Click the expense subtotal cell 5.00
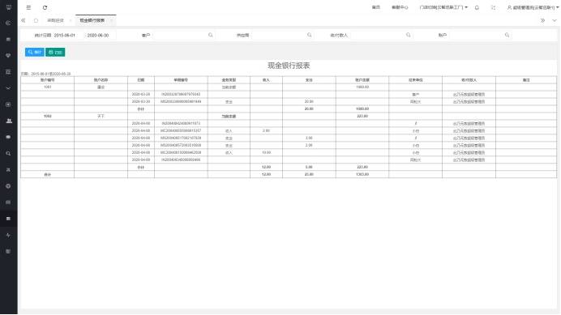The height and width of the screenshot is (315, 561). coord(309,168)
